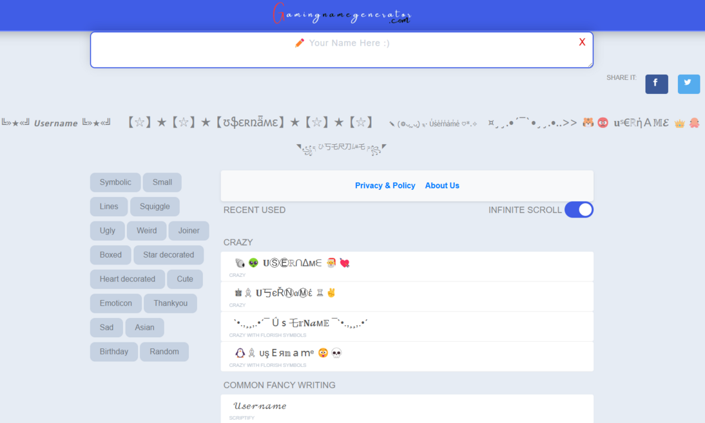The height and width of the screenshot is (423, 705).
Task: Share the page on Facebook
Action: (x=656, y=84)
